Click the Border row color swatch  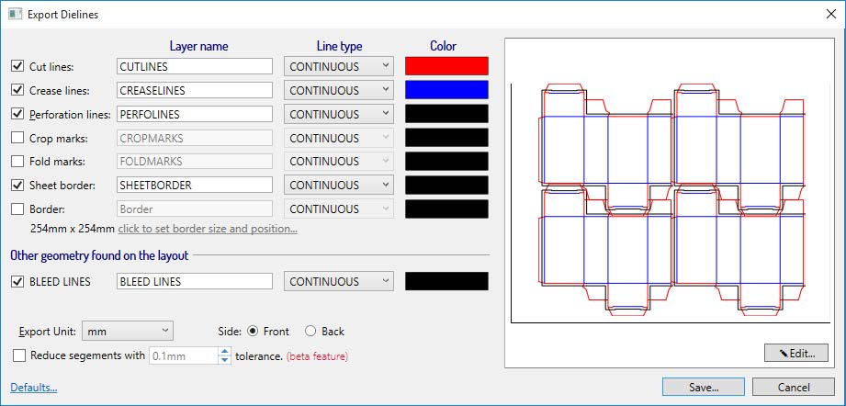click(x=446, y=209)
